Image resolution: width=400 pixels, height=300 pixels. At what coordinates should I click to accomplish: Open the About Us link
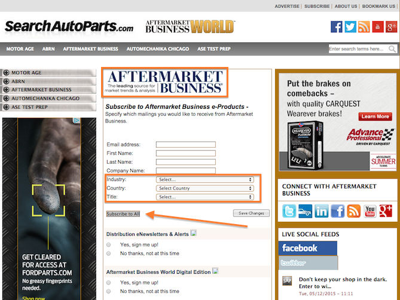346,6
